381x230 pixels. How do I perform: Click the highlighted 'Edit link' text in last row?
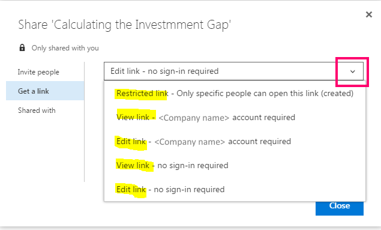click(x=131, y=189)
